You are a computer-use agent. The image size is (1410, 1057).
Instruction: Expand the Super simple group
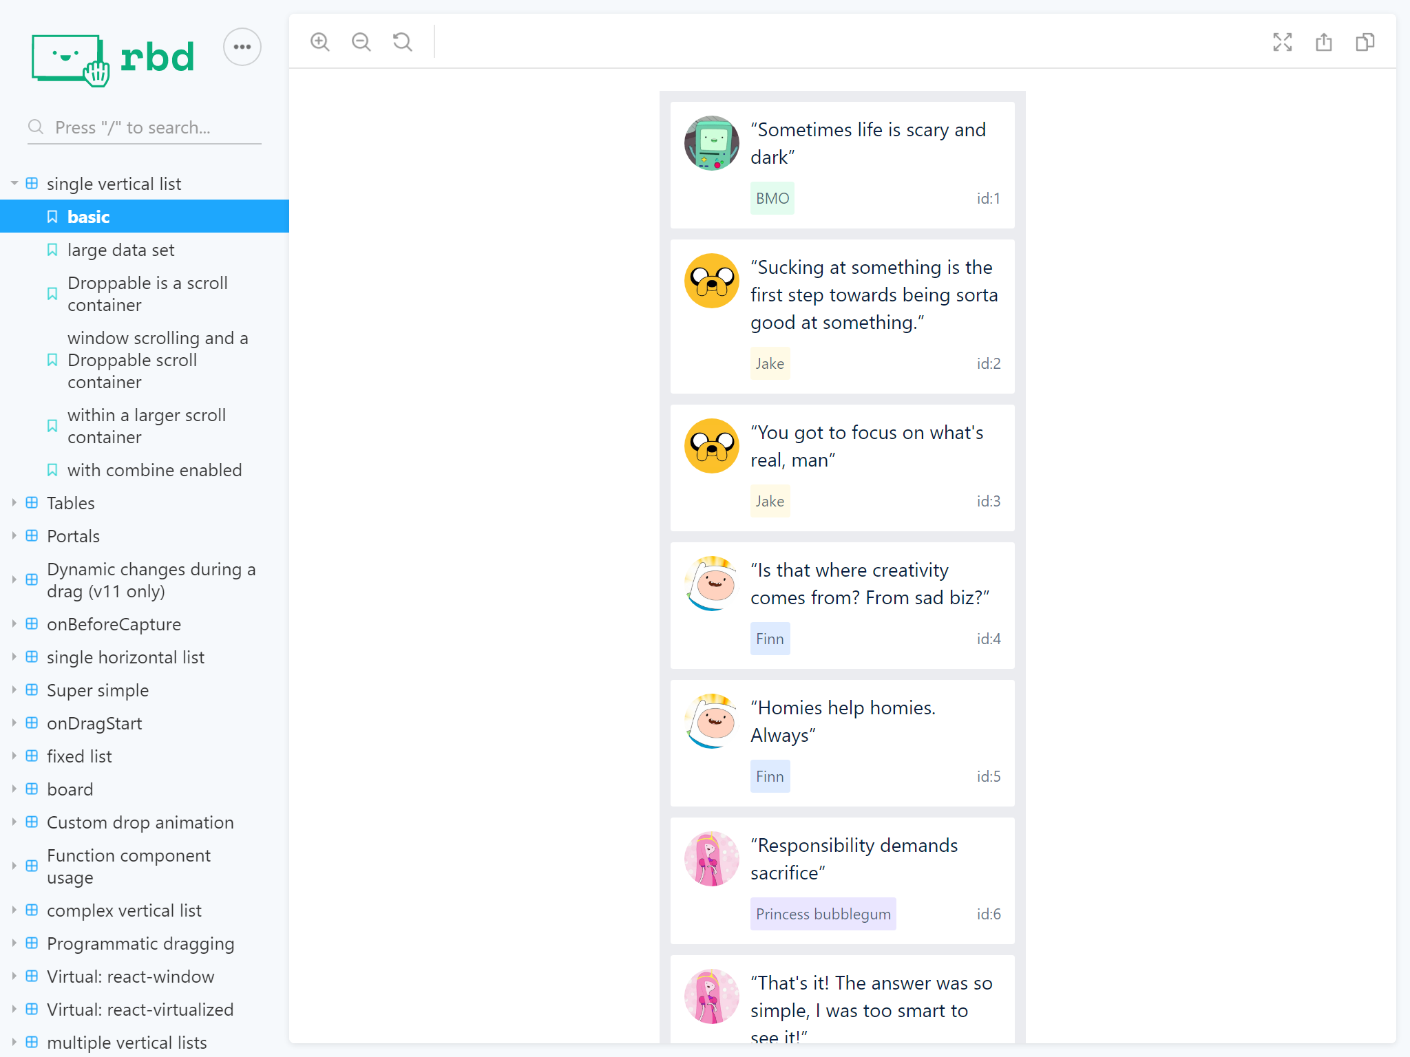coord(145,690)
